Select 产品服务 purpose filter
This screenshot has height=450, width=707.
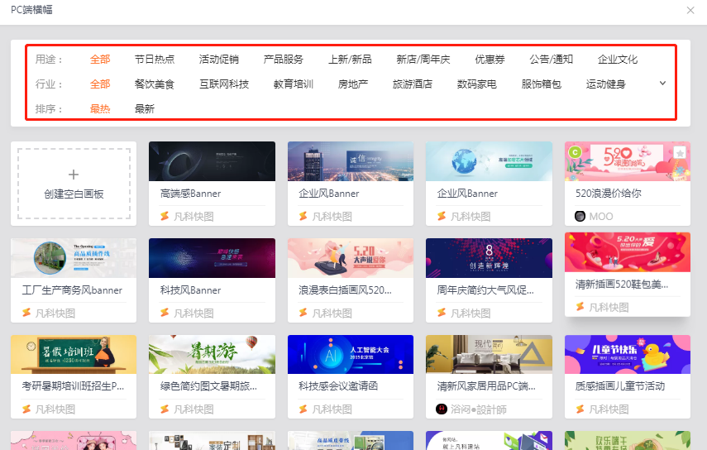coord(283,60)
